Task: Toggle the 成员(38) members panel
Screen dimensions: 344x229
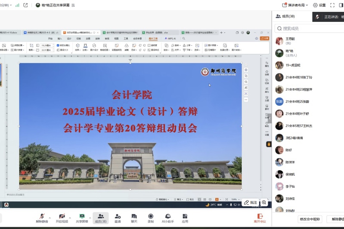Action: tap(100, 216)
